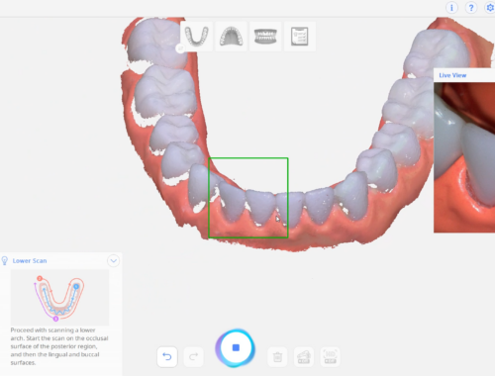
Task: Switch to the upper arch scan stage
Action: (231, 37)
